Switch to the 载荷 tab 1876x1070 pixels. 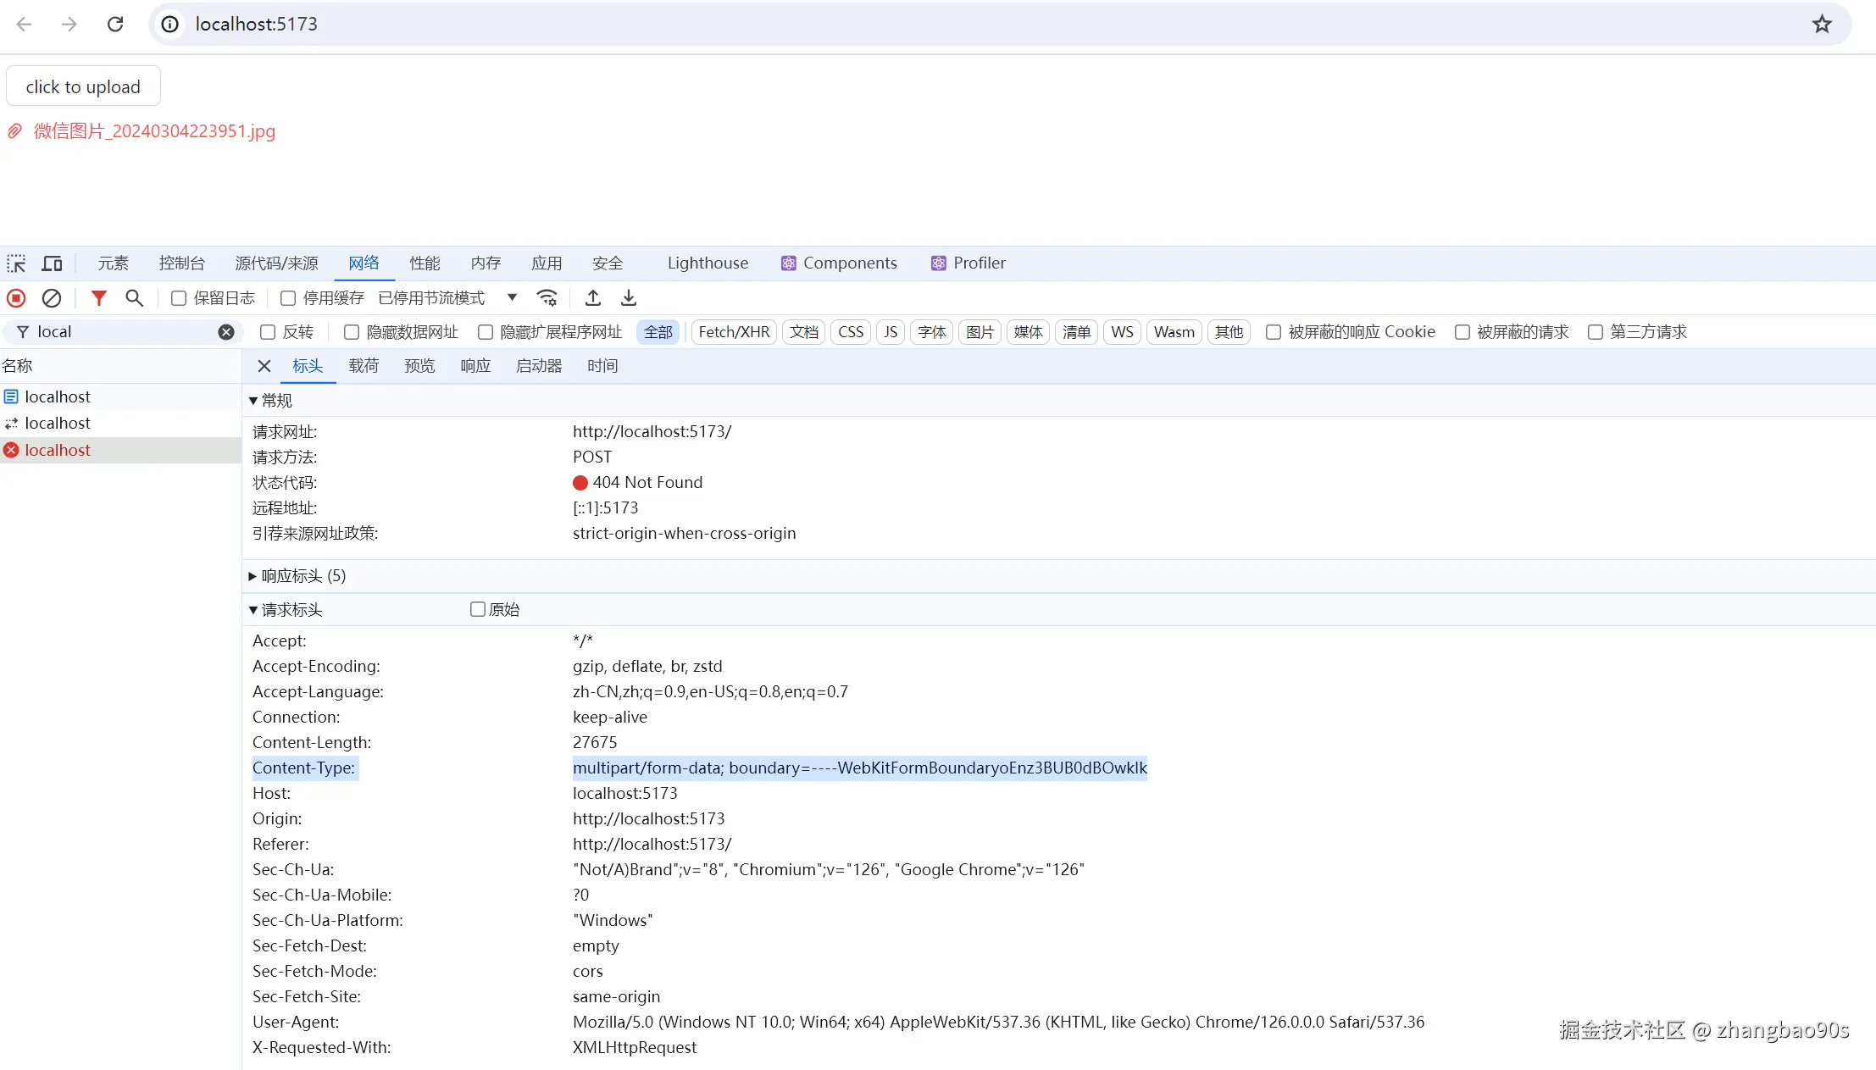[364, 366]
